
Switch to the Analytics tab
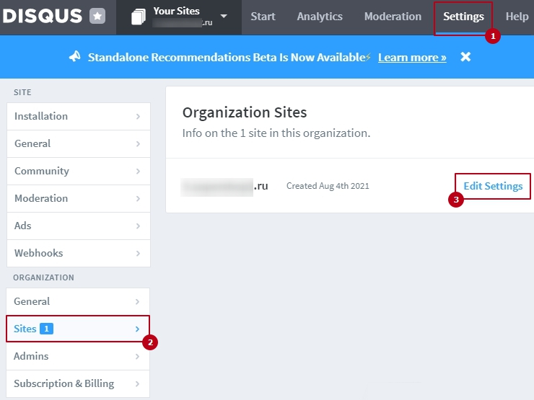point(320,17)
